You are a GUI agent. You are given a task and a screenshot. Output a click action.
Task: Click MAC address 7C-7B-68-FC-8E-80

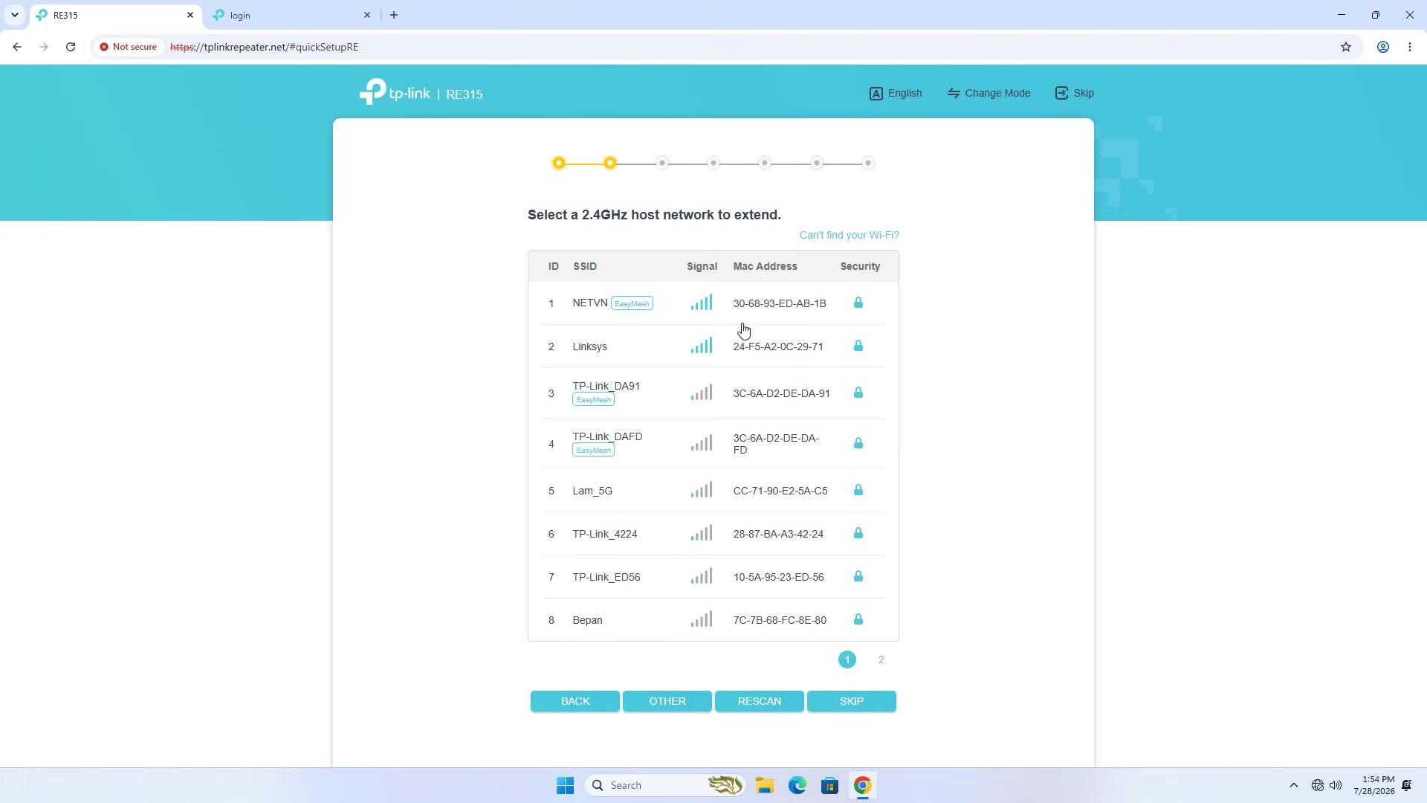[x=780, y=620]
